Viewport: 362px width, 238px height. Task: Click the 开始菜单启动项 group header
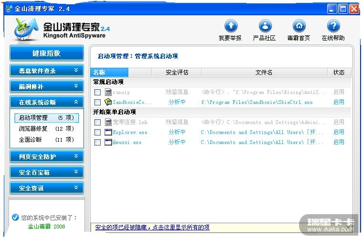[x=114, y=112]
